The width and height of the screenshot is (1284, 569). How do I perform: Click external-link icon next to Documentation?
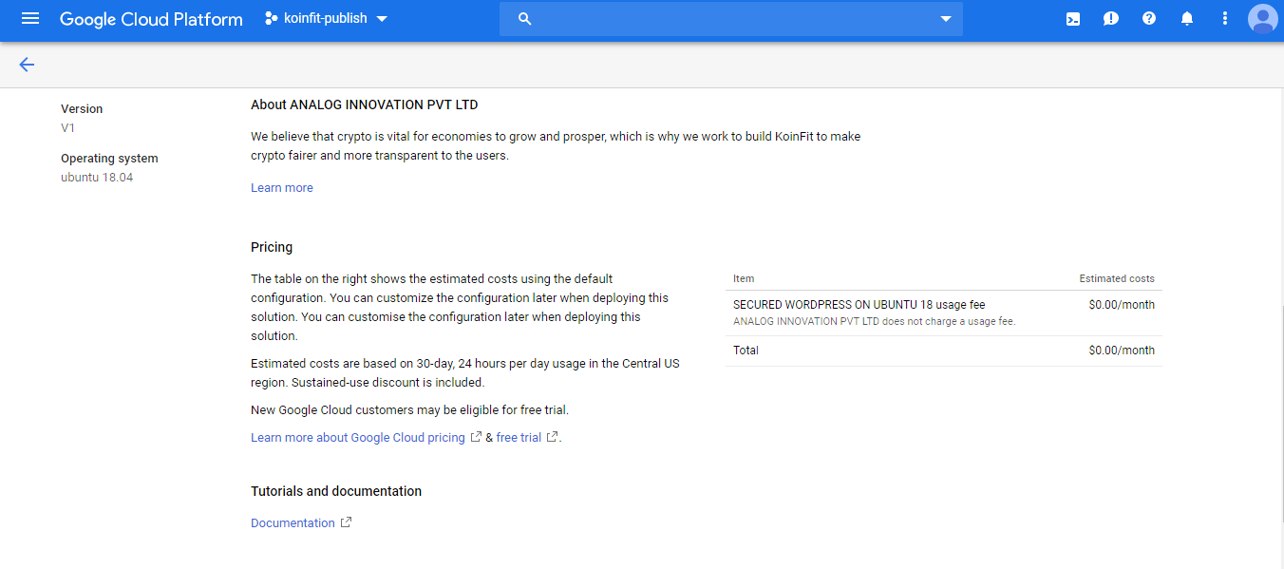[x=347, y=522]
